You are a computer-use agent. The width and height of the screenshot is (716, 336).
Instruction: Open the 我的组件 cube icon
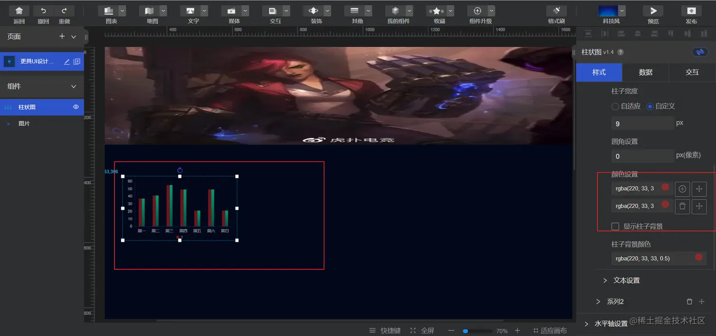395,10
